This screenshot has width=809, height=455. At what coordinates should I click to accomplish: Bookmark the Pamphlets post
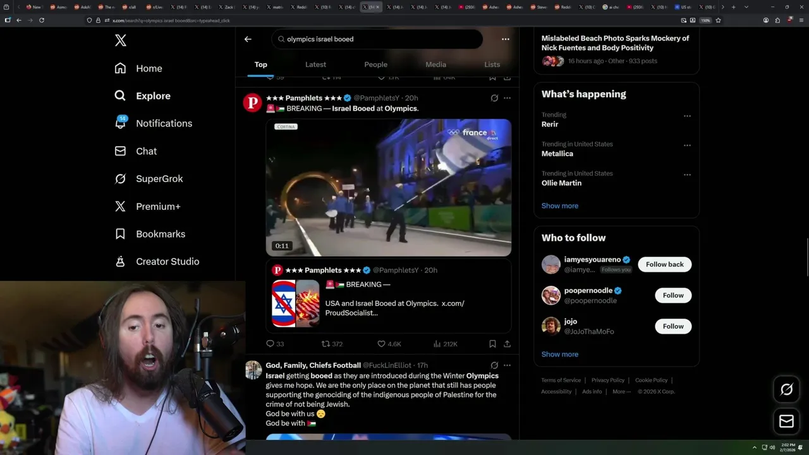[492, 344]
